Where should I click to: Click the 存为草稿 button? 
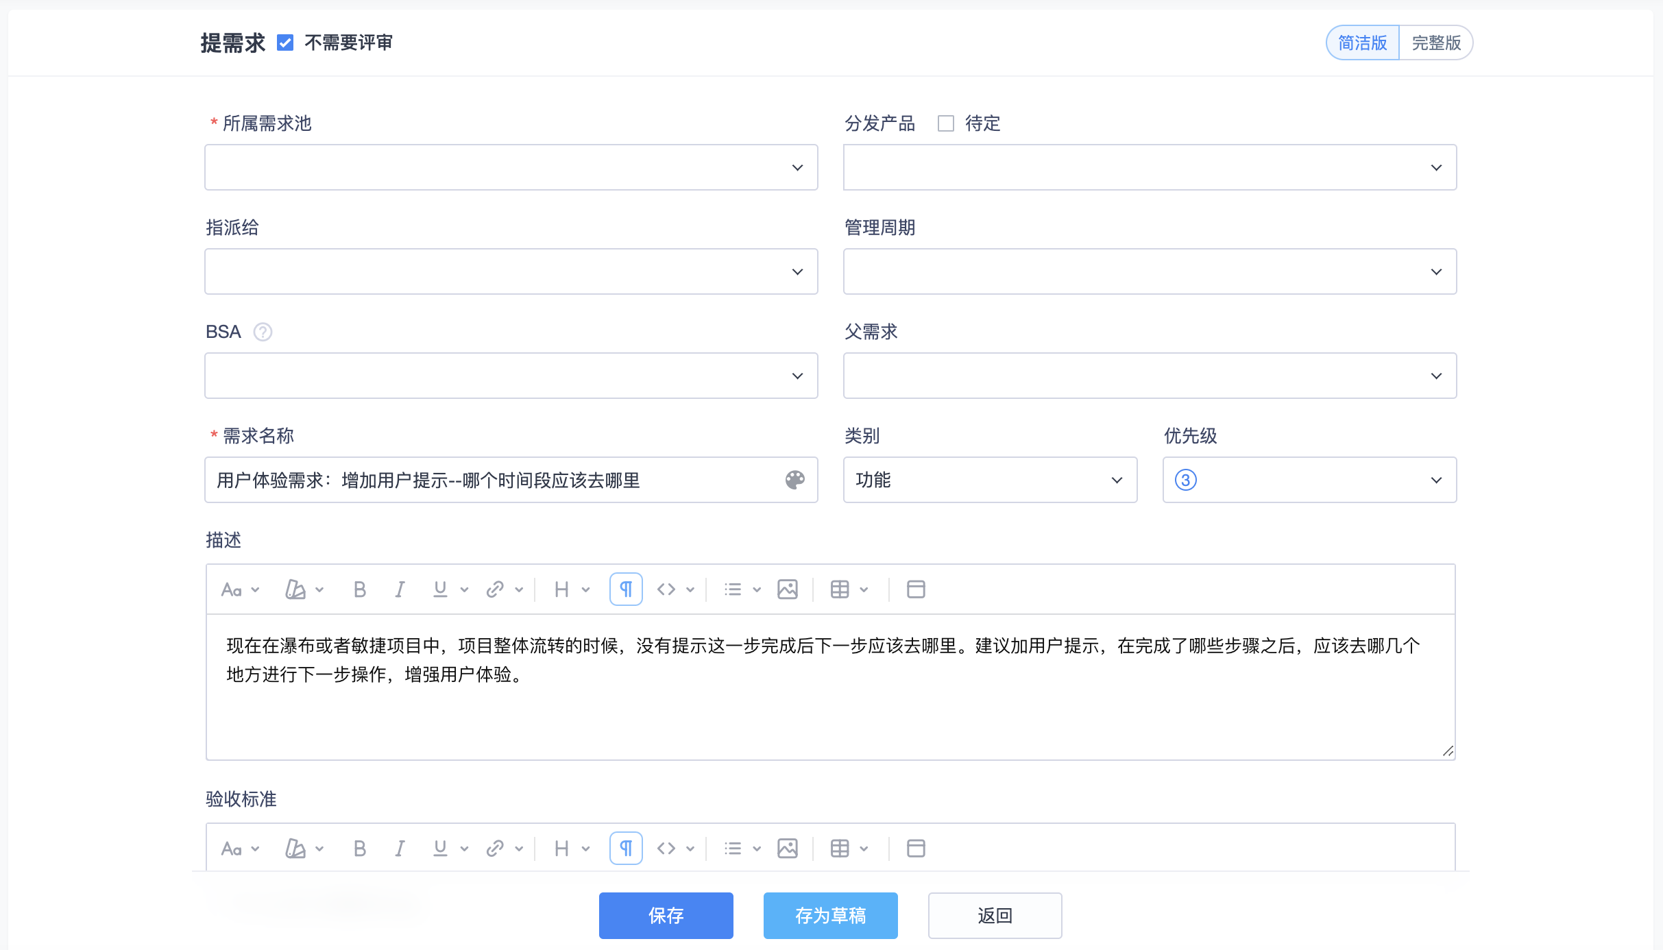coord(830,915)
